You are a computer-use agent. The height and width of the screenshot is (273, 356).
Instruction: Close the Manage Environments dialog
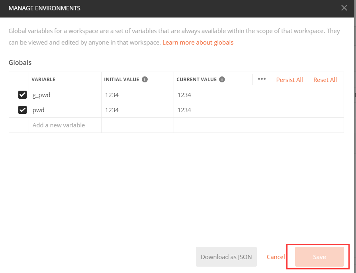click(344, 8)
